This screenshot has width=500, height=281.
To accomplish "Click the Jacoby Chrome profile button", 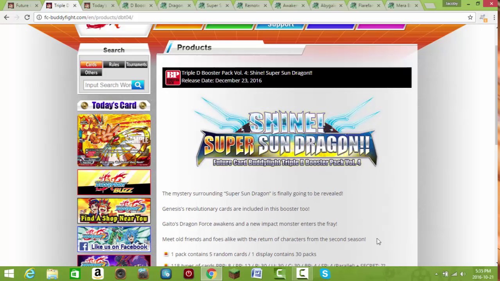I will tap(452, 4).
